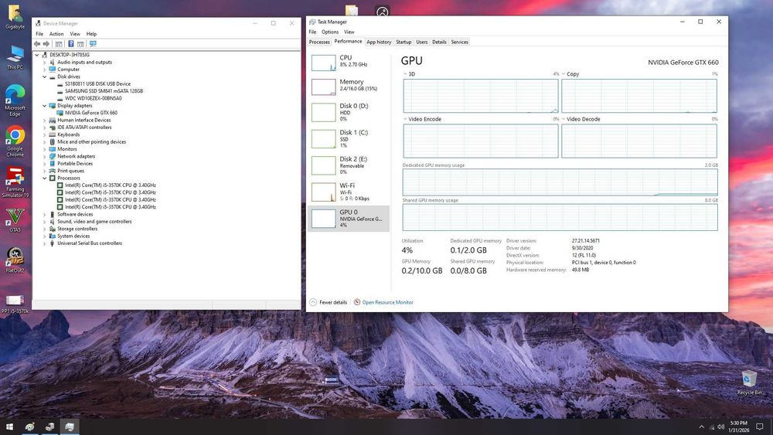Click the volume speaker icon in tray
This screenshot has height=435, width=773.
pyautogui.click(x=720, y=427)
